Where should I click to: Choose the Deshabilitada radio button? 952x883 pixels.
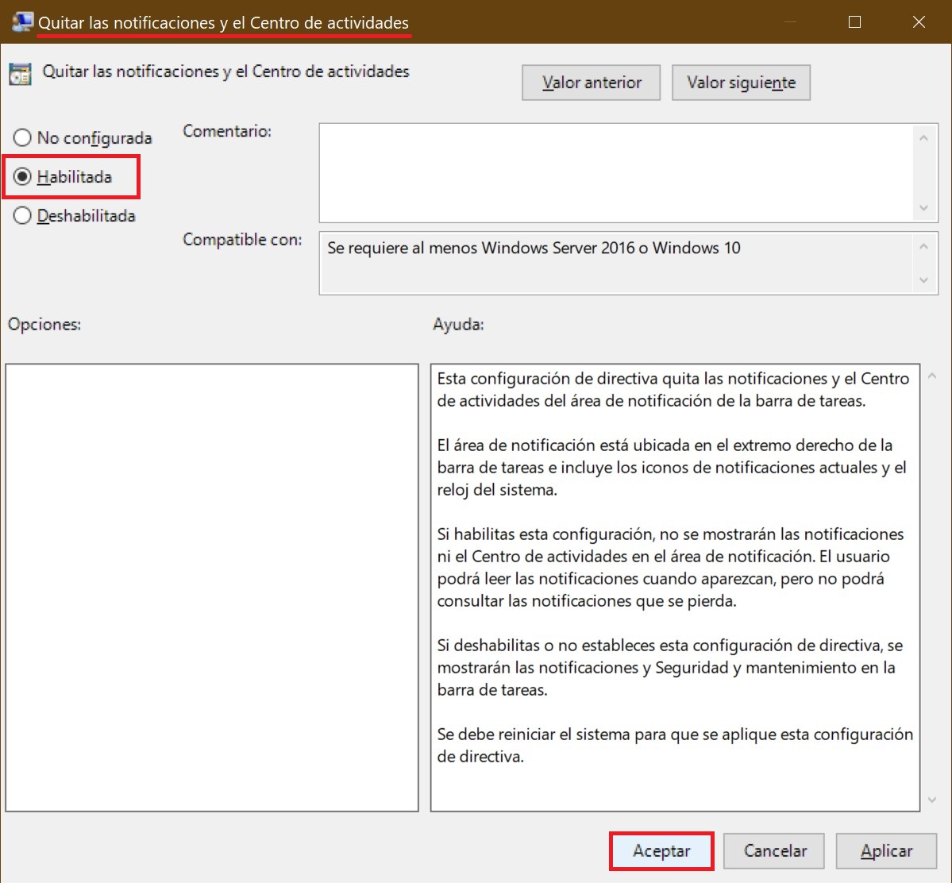pyautogui.click(x=74, y=215)
